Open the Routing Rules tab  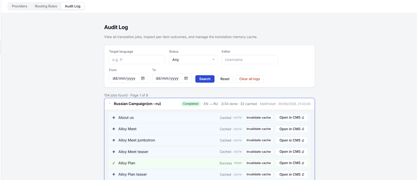click(x=46, y=6)
